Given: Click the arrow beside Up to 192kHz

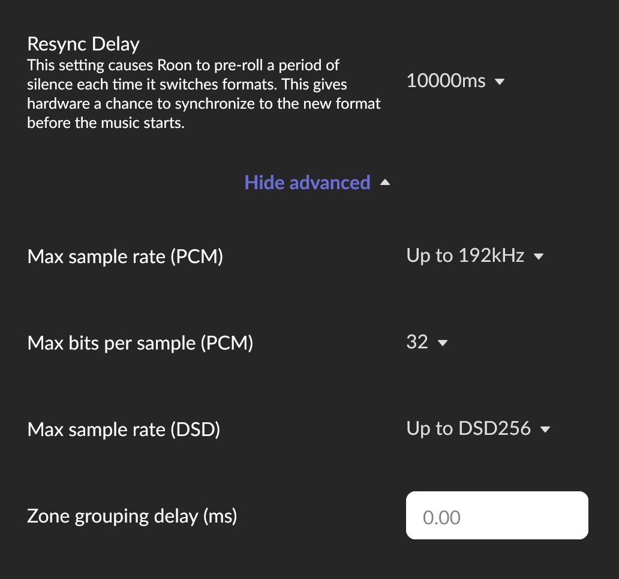Looking at the screenshot, I should tap(538, 257).
